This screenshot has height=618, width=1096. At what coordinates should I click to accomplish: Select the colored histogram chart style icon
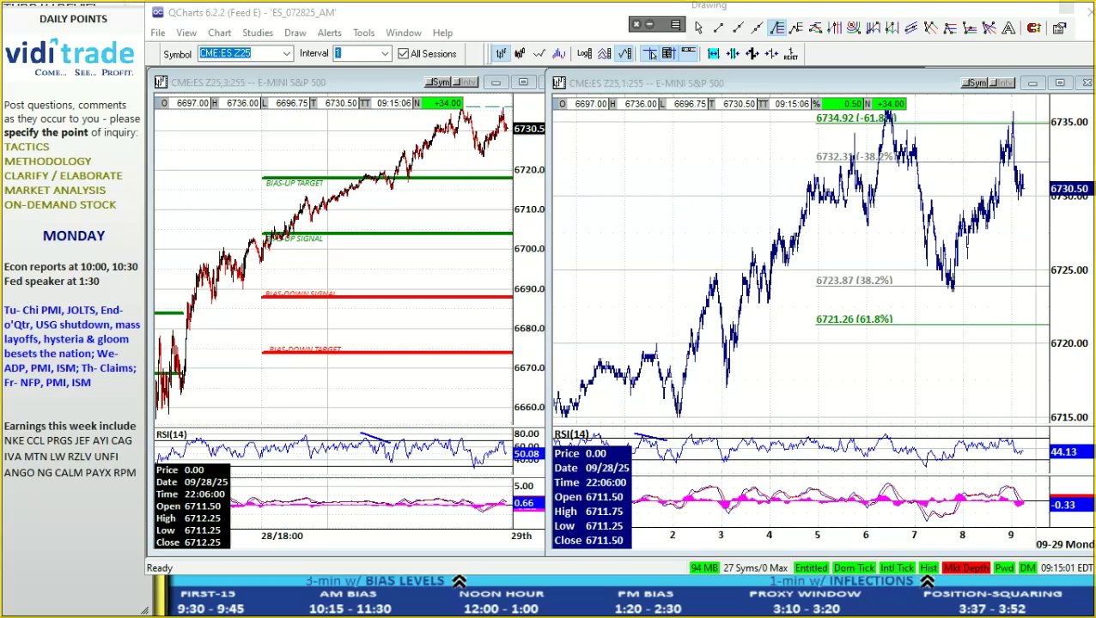[x=559, y=53]
